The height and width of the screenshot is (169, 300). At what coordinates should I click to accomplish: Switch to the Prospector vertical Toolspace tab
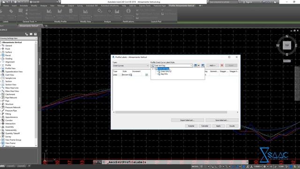(39, 42)
